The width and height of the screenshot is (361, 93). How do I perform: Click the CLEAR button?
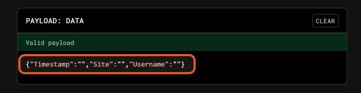point(325,21)
